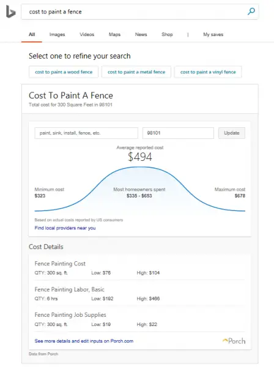Click the magnifier search icon

tap(251, 11)
